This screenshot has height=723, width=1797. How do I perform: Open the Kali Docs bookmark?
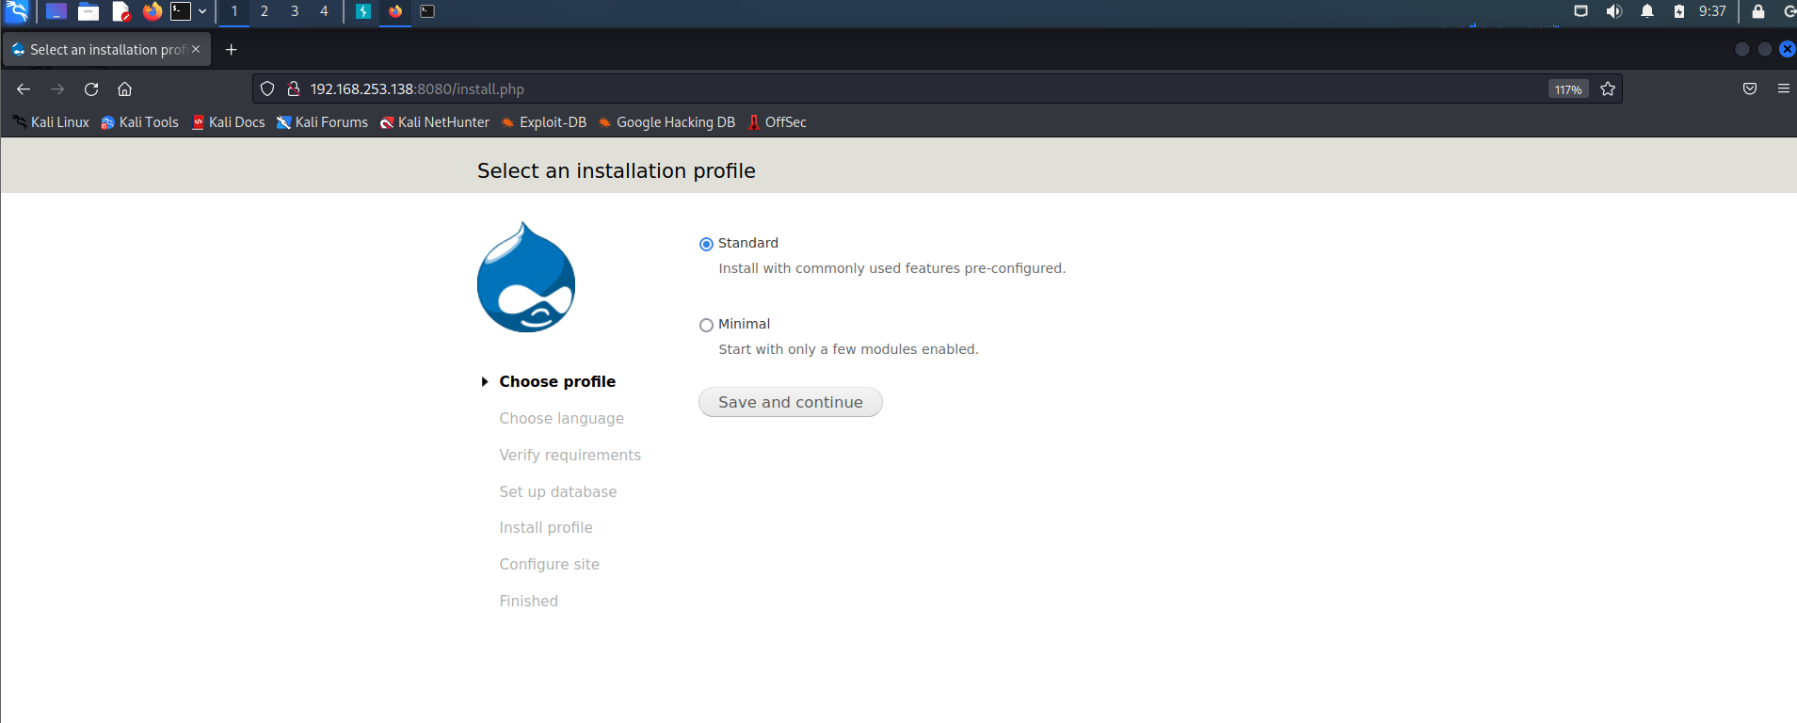click(229, 122)
